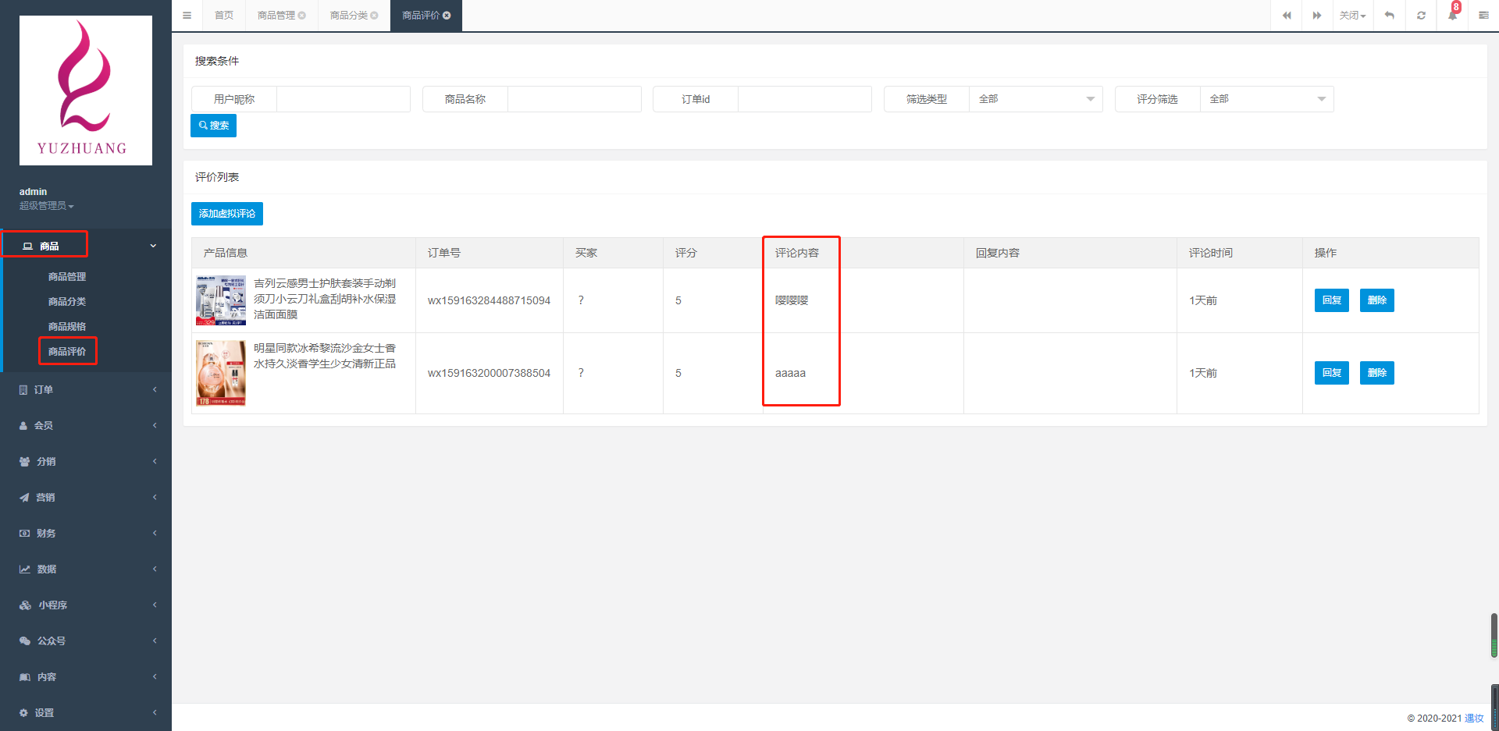Open the right-side panel menu icon
Image resolution: width=1499 pixels, height=731 pixels.
1483,16
